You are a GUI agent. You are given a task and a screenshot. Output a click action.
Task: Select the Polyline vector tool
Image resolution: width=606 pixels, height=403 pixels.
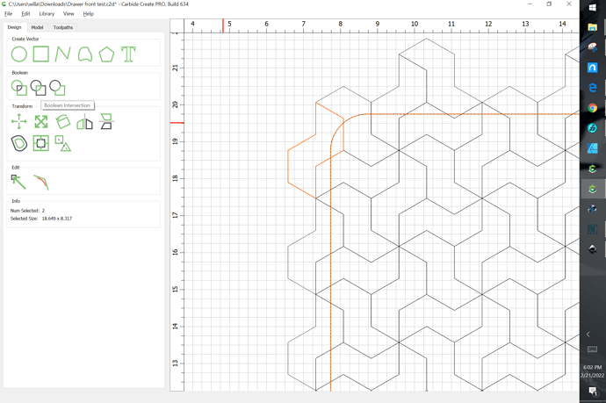tap(62, 54)
